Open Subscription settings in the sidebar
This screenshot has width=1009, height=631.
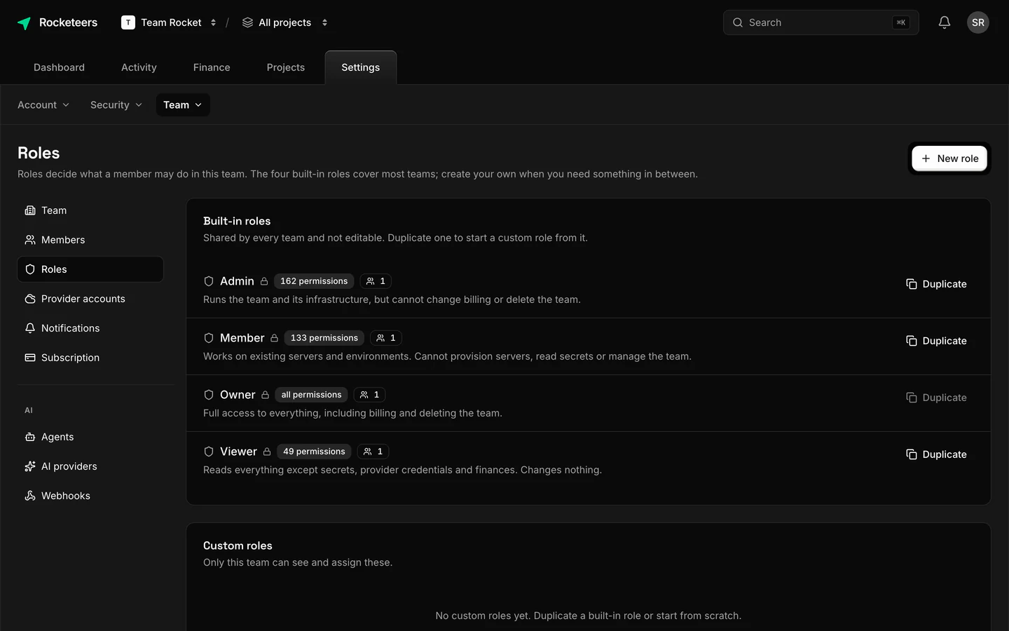coord(90,358)
